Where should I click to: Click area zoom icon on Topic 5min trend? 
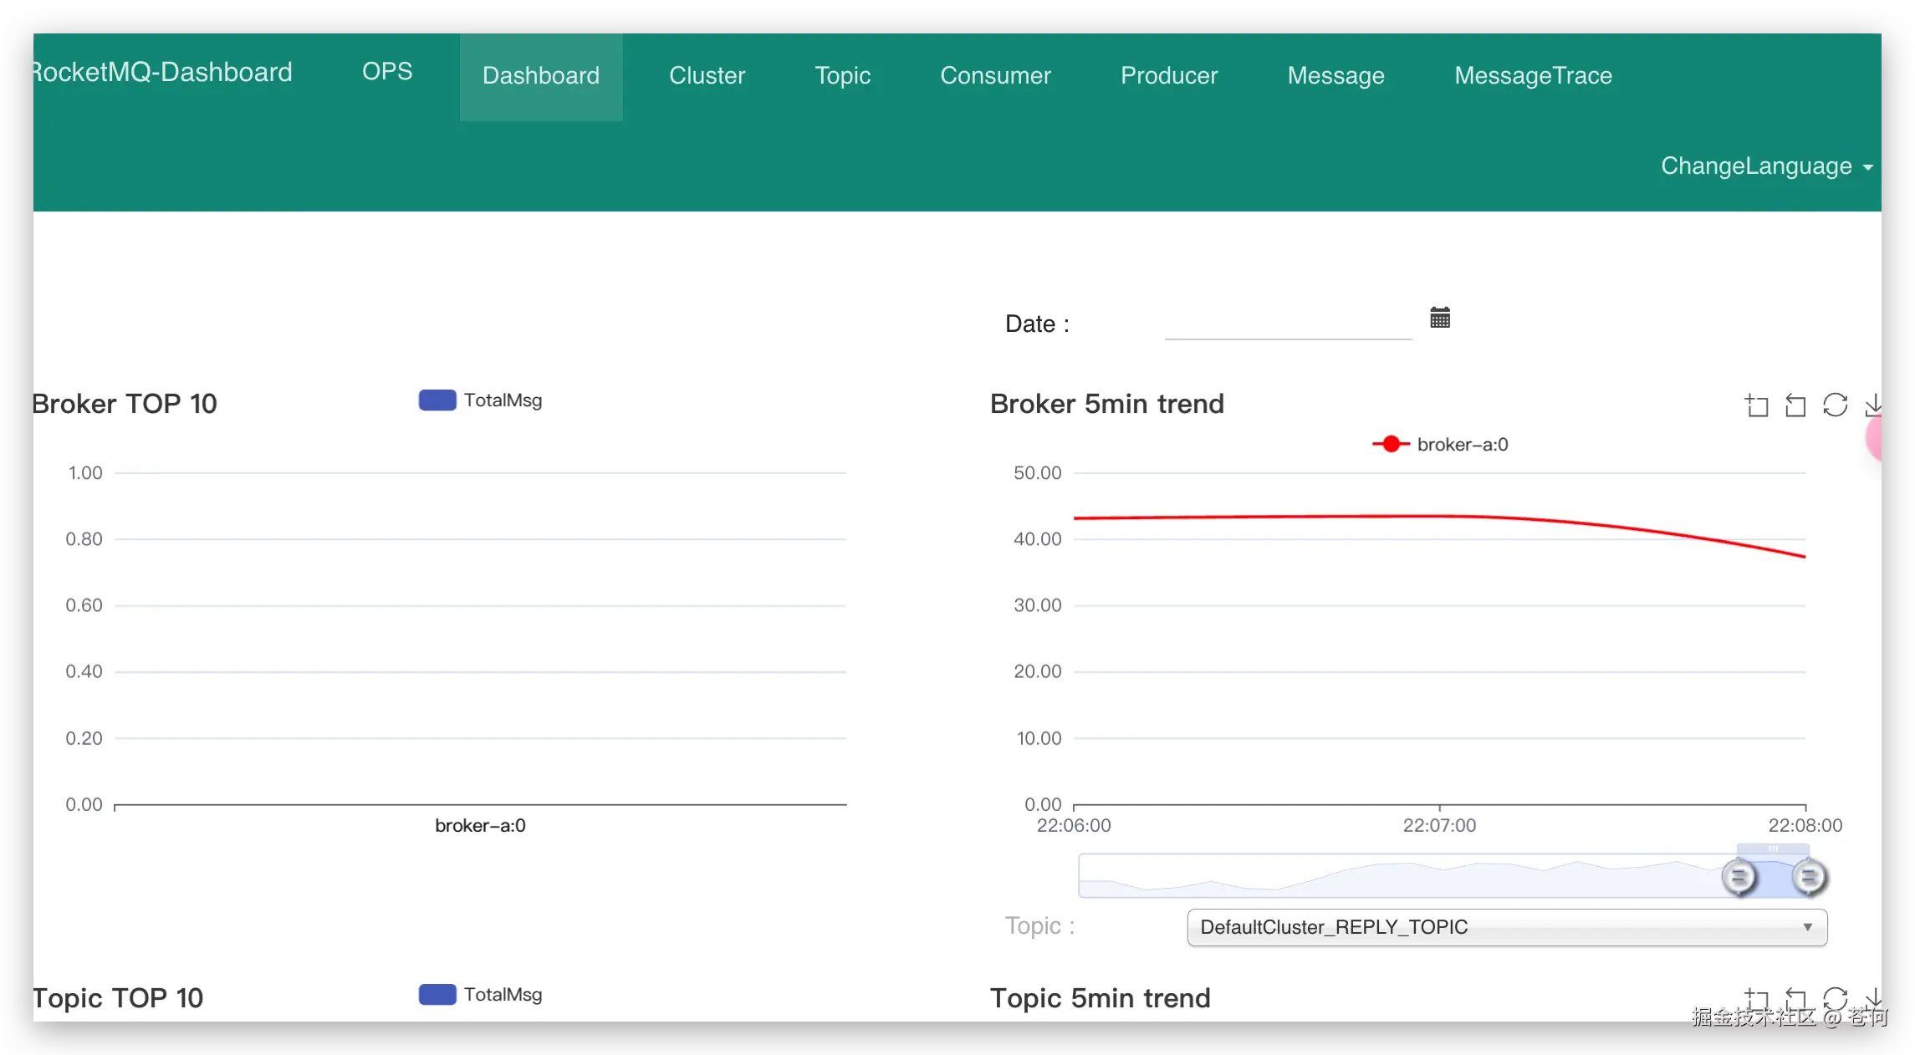(1756, 999)
